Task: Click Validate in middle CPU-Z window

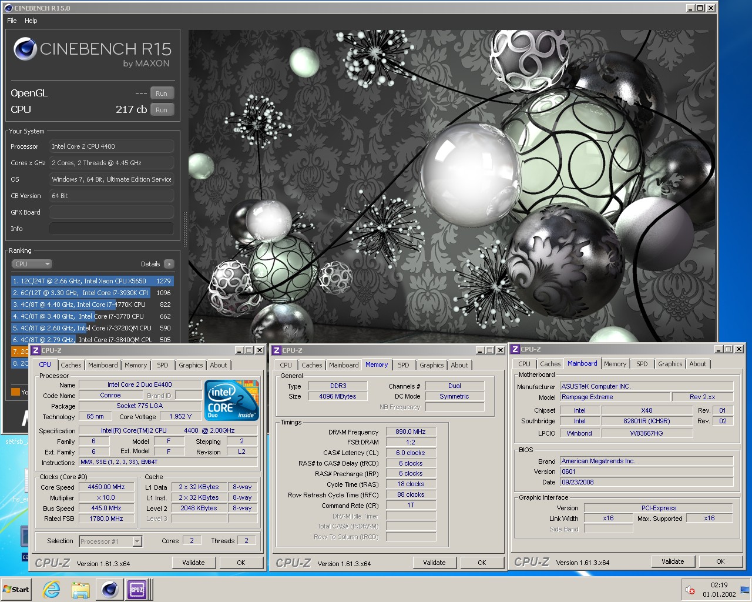Action: 434,563
